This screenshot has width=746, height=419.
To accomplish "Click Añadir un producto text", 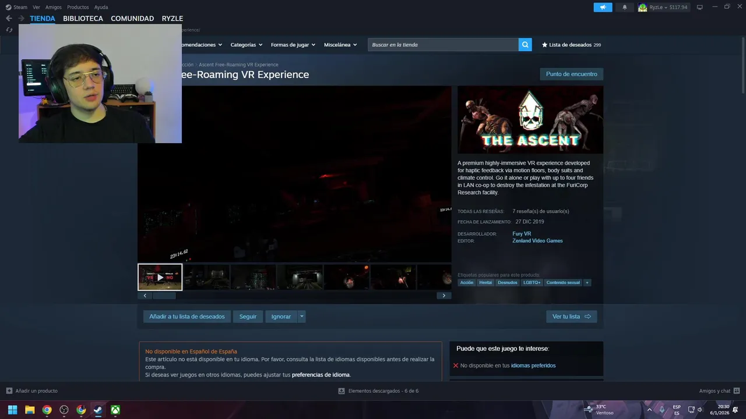I will coord(36,391).
